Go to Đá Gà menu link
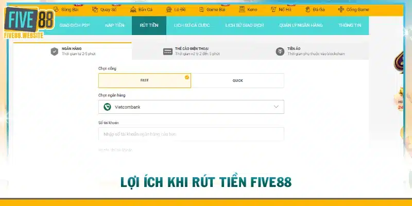 [319, 10]
